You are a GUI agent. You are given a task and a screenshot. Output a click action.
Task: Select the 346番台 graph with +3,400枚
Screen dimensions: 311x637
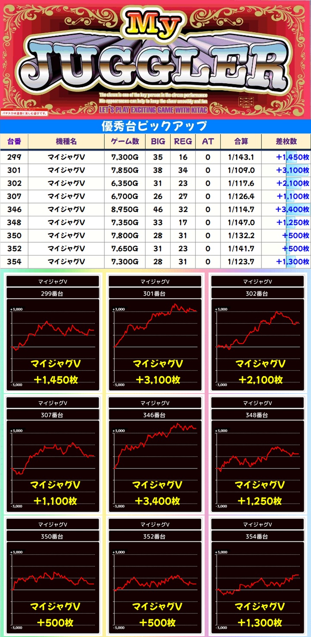(155, 461)
